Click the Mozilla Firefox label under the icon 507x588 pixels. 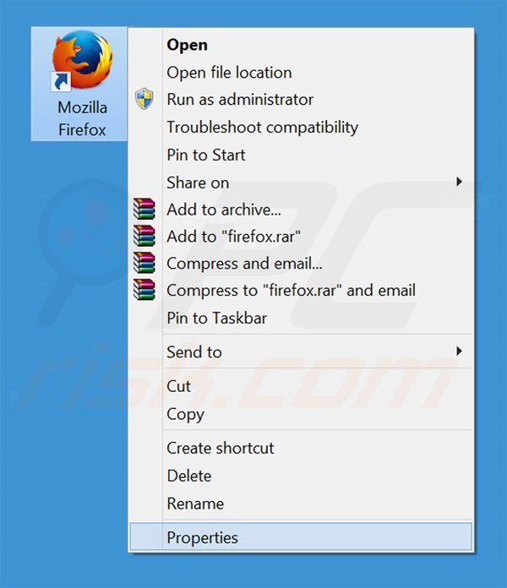tap(81, 119)
